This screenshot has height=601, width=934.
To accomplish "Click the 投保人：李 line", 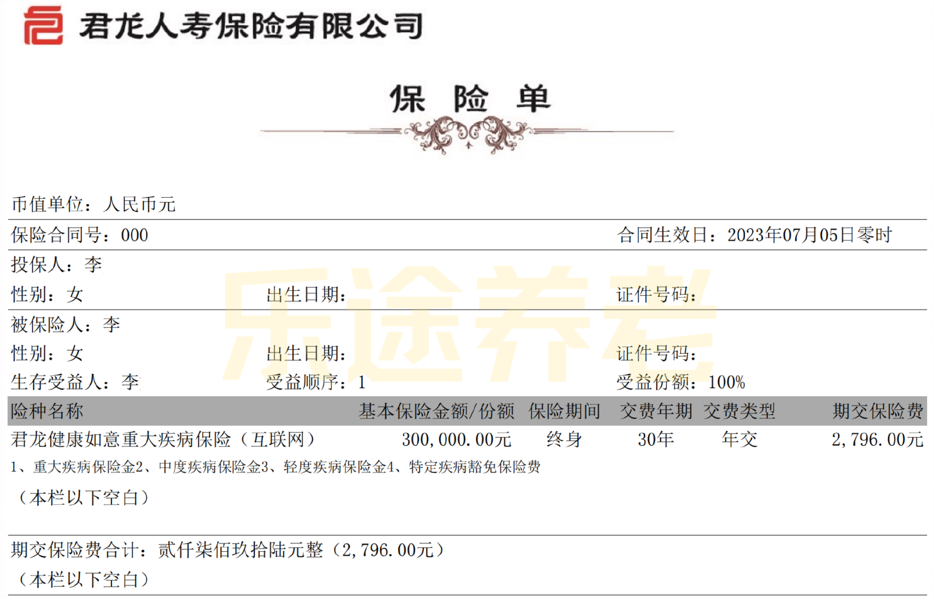I will 57,265.
